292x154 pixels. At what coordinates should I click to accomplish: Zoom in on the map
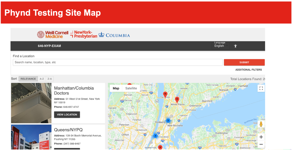pos(261,137)
